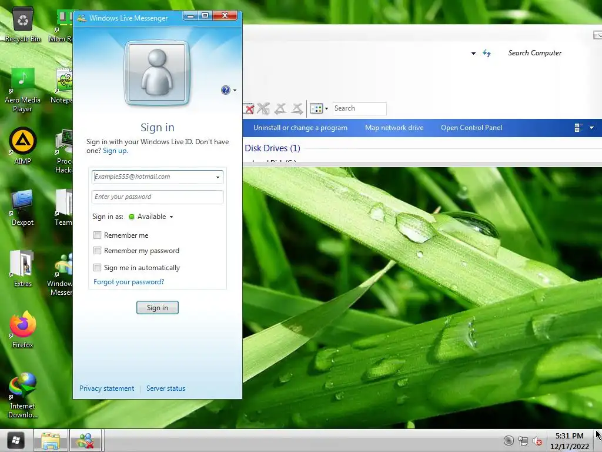Image resolution: width=602 pixels, height=452 pixels.
Task: Click Map network drive in command bar
Action: pyautogui.click(x=394, y=128)
